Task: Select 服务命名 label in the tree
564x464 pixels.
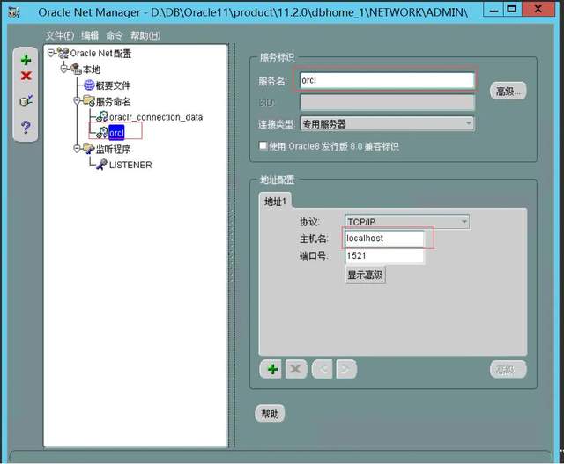Action: click(x=114, y=101)
